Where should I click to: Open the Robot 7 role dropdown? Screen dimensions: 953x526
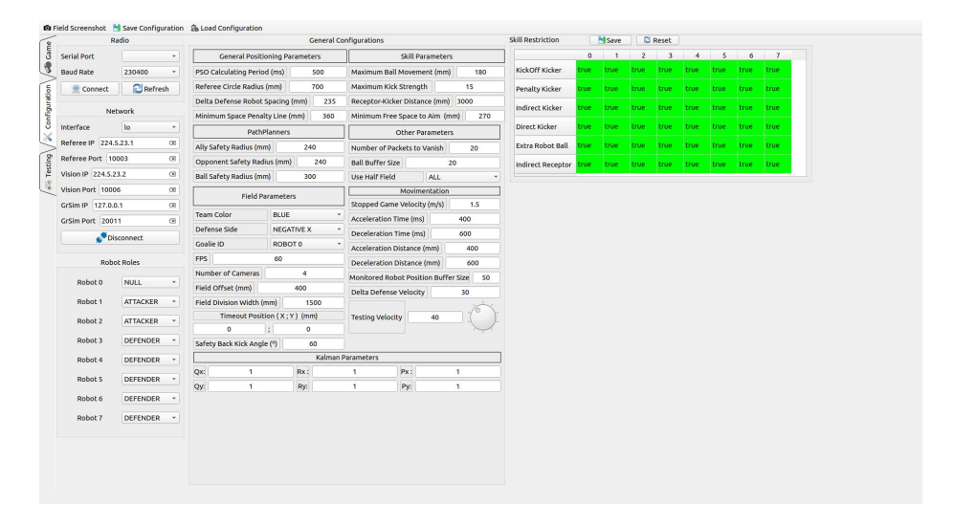pyautogui.click(x=150, y=418)
